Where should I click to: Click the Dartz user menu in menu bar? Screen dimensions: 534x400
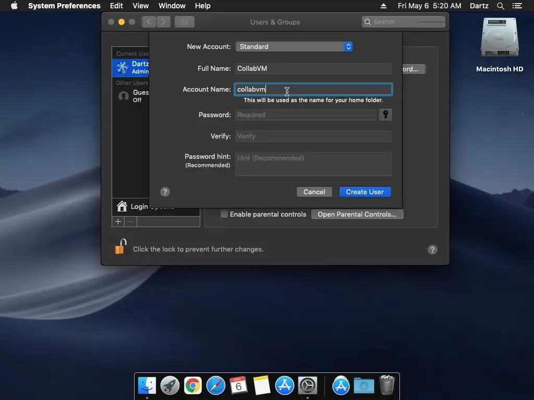479,6
